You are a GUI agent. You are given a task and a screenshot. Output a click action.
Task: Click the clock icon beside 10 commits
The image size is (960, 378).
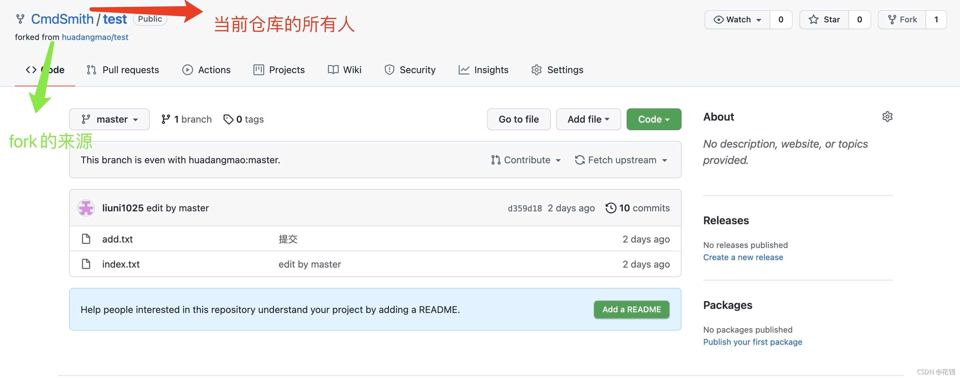coord(610,208)
